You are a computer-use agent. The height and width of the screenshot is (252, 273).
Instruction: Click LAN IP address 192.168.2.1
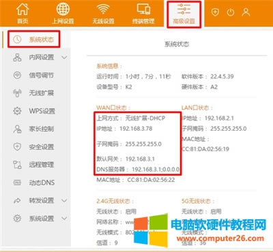(x=219, y=118)
